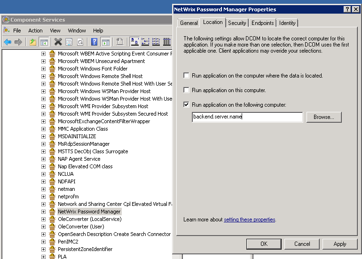Expand the NAP Agent Service node
The height and width of the screenshot is (259, 362).
(43, 159)
